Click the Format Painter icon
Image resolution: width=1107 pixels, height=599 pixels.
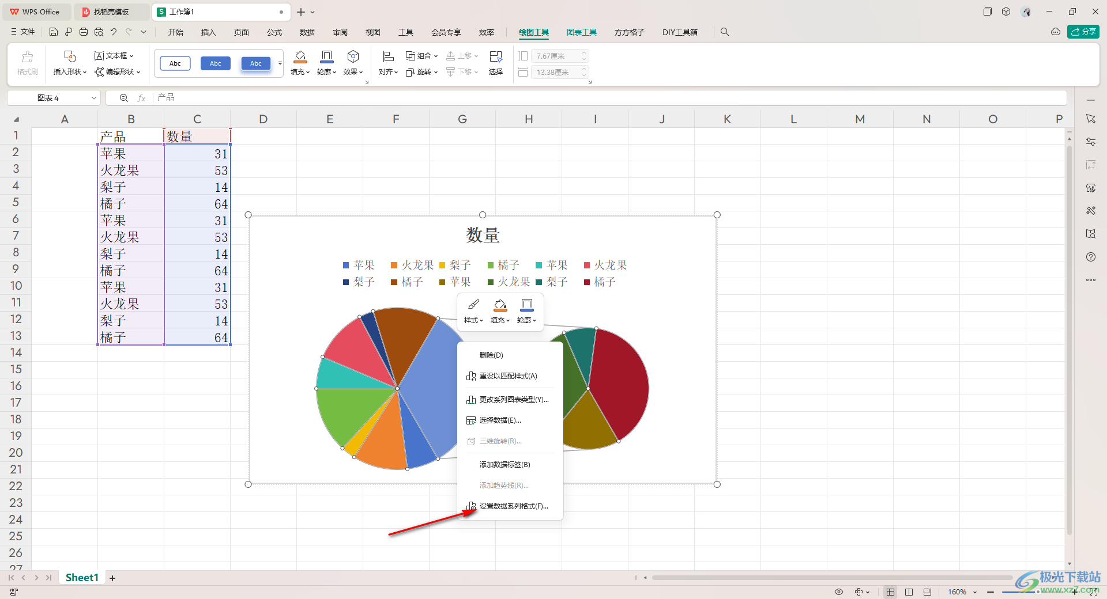point(27,57)
